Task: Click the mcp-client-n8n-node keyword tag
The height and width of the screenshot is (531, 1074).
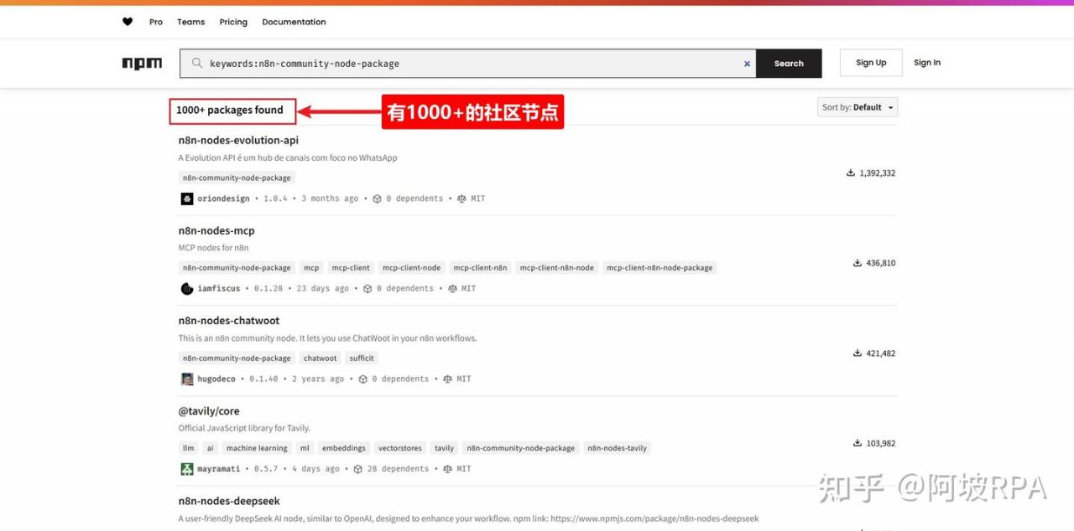Action: tap(556, 268)
